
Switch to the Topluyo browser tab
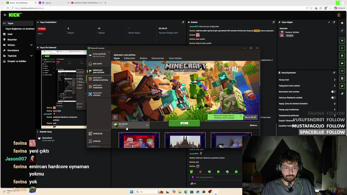click(x=53, y=3)
